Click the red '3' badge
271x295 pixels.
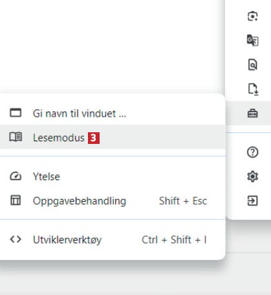[94, 138]
